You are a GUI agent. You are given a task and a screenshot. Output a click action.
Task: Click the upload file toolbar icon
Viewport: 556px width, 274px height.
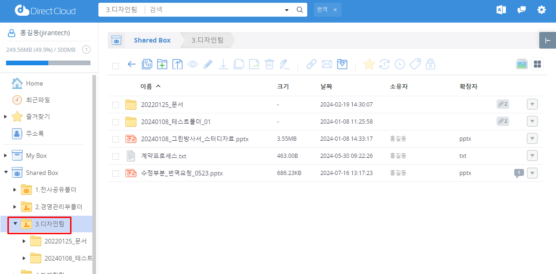tap(177, 64)
